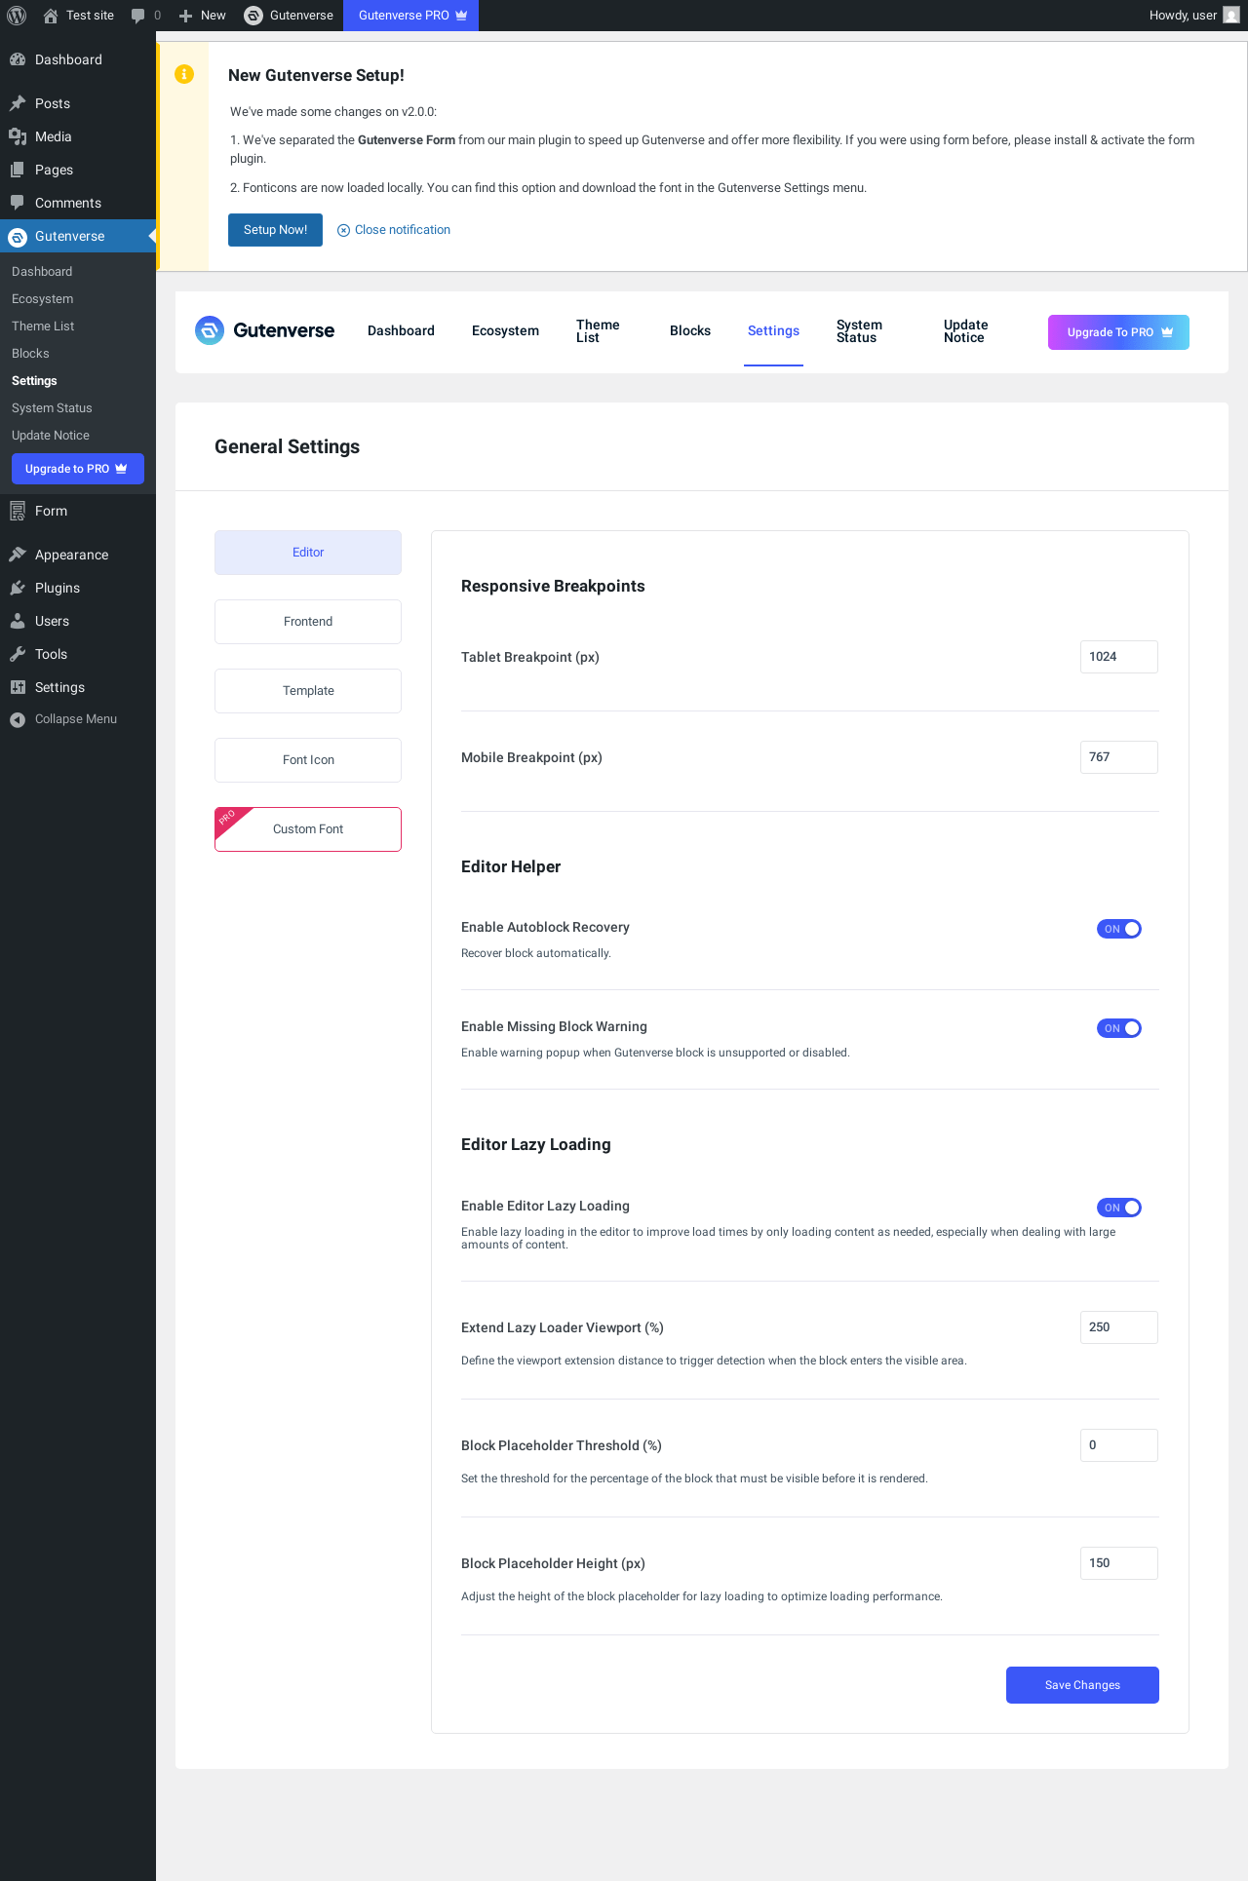Open Theme List in sidebar submenu
The image size is (1248, 1881).
coord(43,326)
